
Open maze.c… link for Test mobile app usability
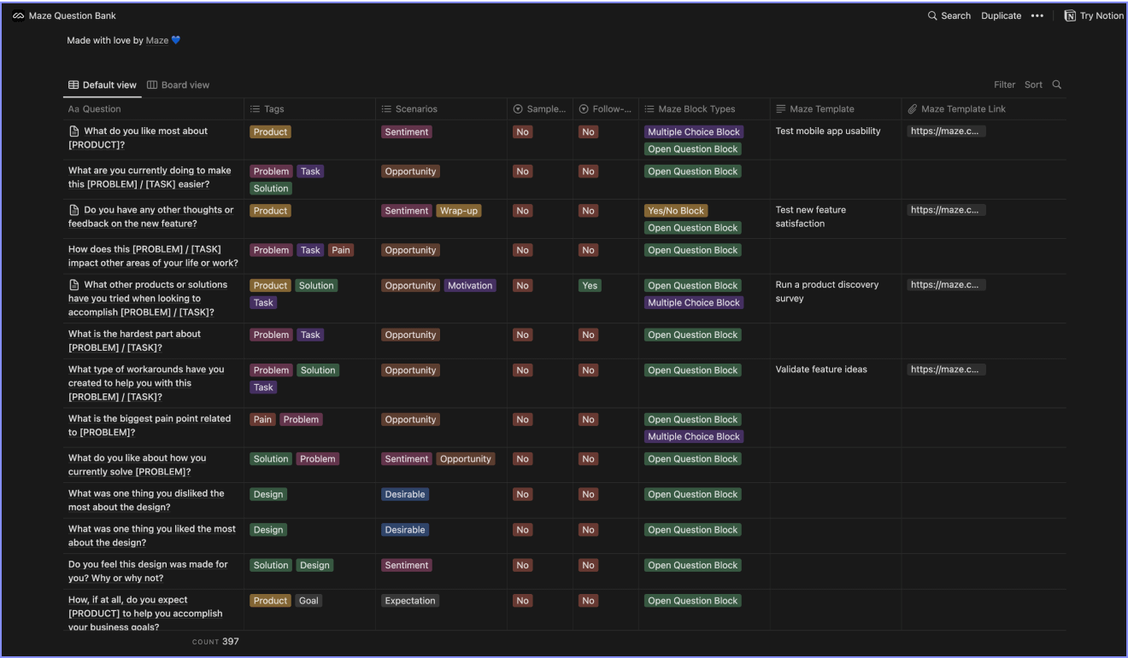pos(947,131)
